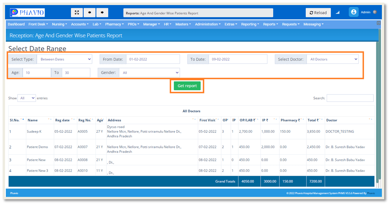Sort table by Reg date column

point(65,120)
